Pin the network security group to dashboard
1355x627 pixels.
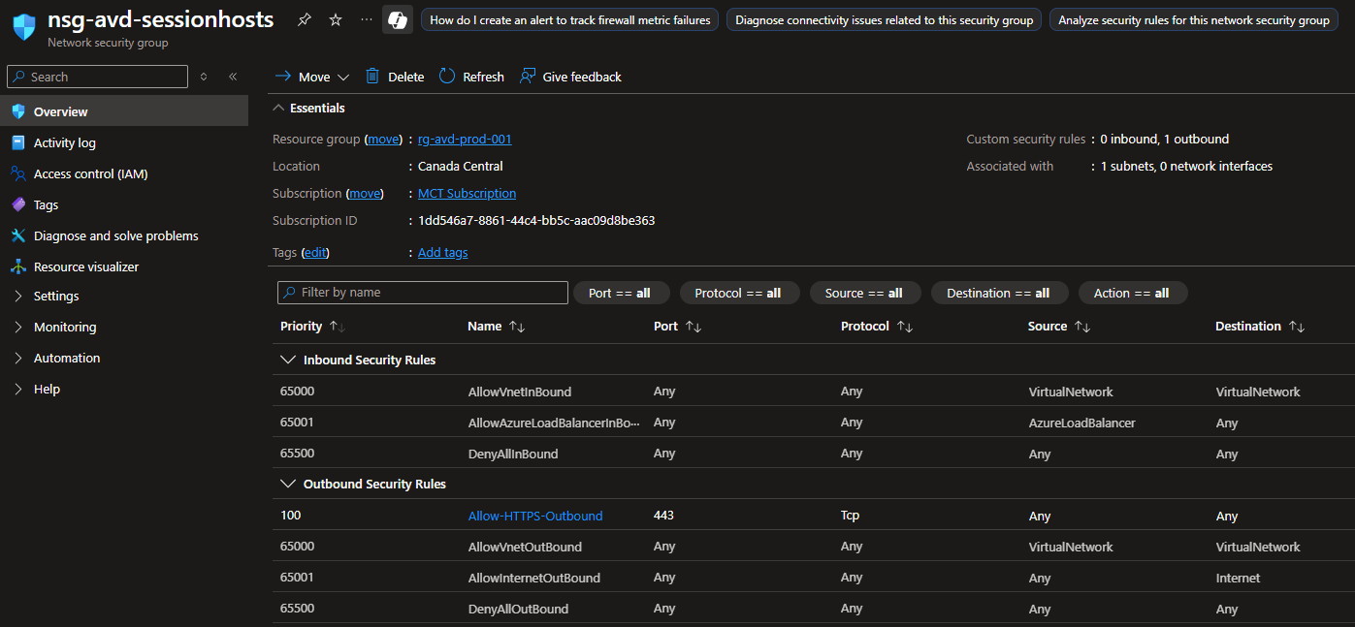point(305,20)
